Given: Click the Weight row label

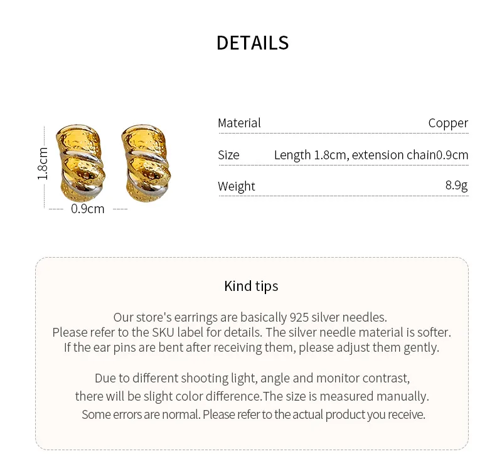Looking at the screenshot, I should tap(237, 186).
